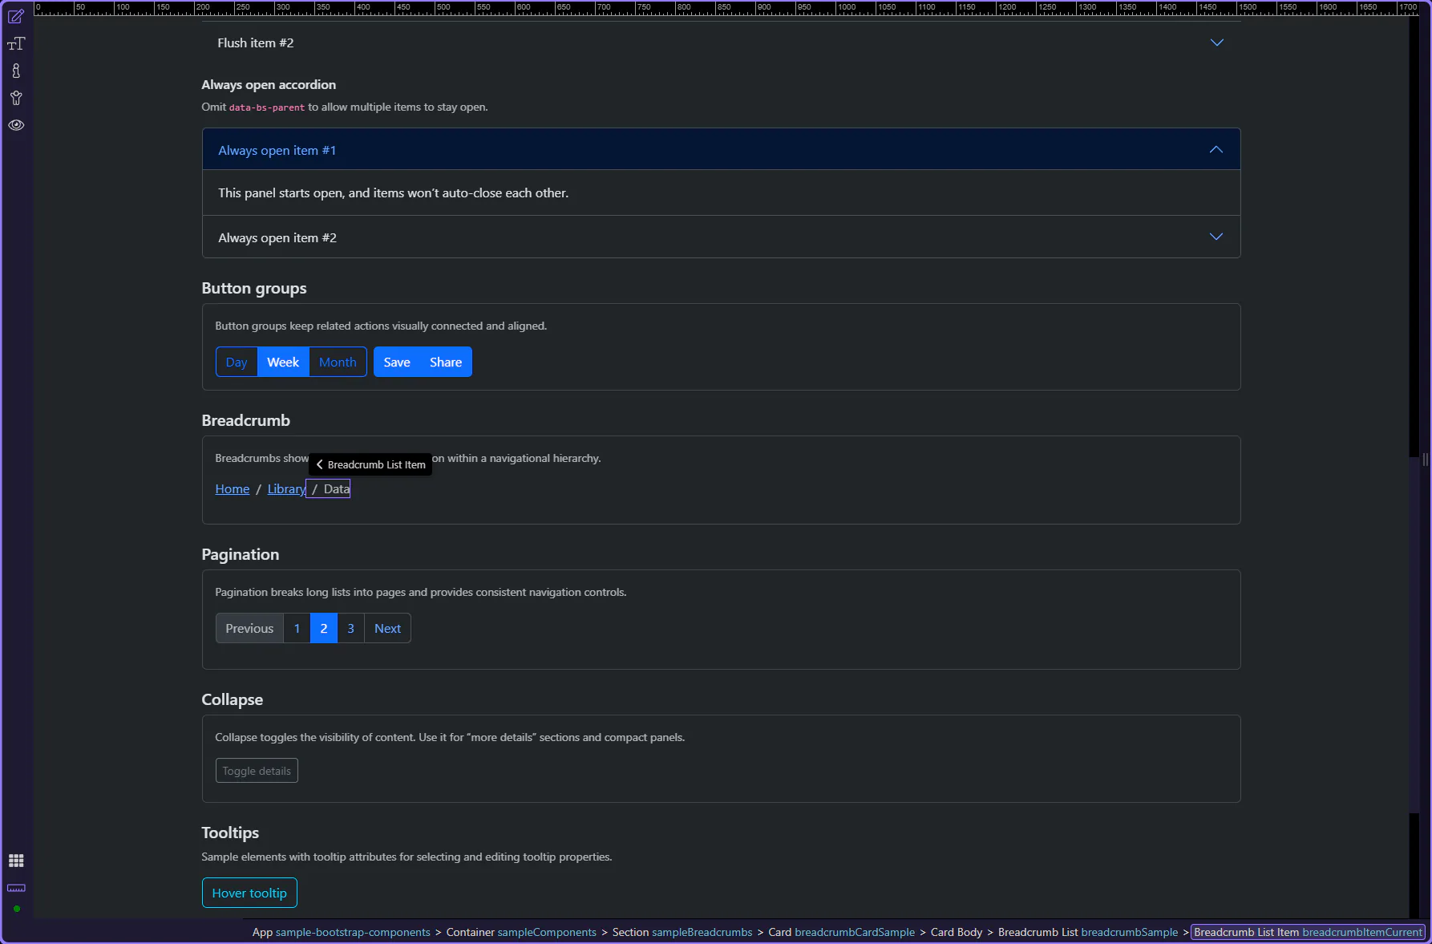The width and height of the screenshot is (1432, 944).
Task: Toggle the eye preview icon in sidebar
Action: [16, 125]
